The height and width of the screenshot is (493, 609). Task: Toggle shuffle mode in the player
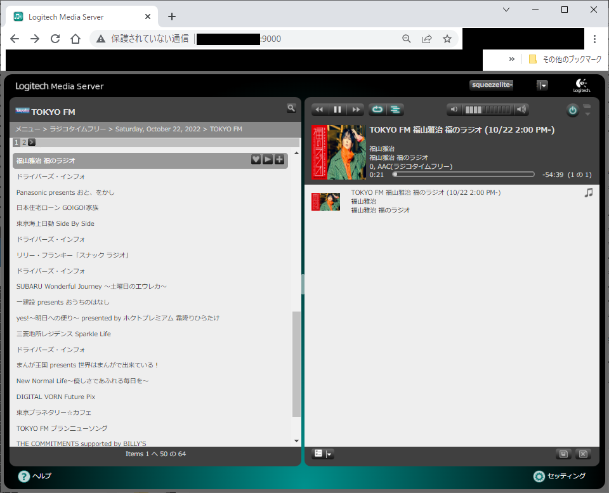point(395,110)
